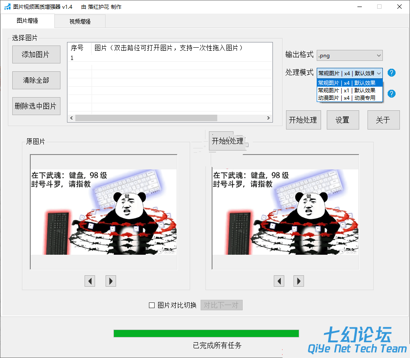Click the 清除全部 button
The image size is (410, 358).
click(36, 80)
